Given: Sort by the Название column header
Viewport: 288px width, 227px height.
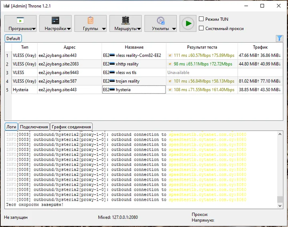Looking at the screenshot, I should (134, 47).
